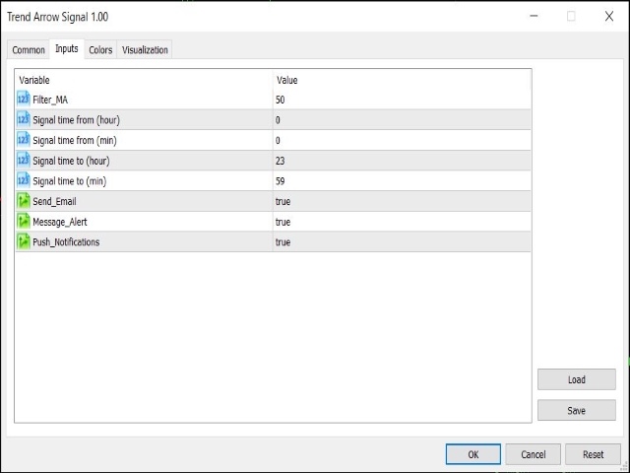The width and height of the screenshot is (630, 473).
Task: Click the green Send_Email boolean icon
Action: point(24,201)
